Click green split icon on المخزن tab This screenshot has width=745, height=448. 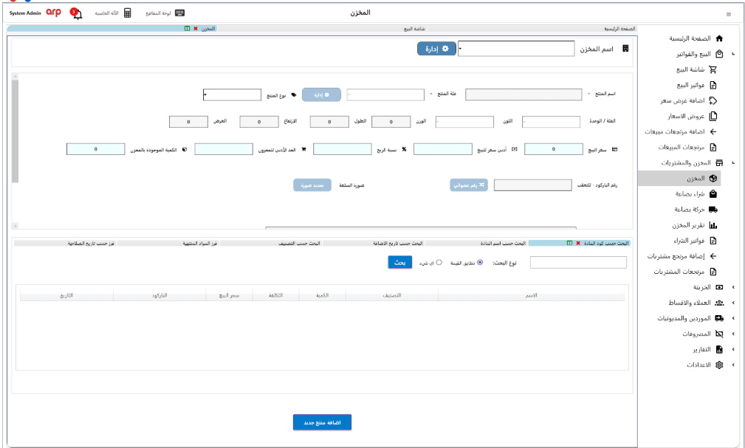(x=188, y=29)
